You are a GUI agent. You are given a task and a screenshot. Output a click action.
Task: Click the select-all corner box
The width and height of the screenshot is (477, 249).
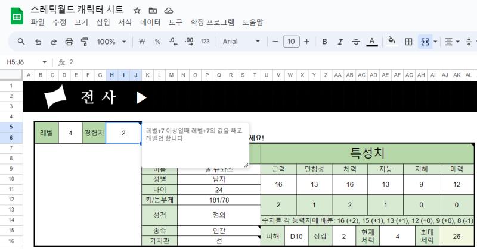tap(11, 75)
